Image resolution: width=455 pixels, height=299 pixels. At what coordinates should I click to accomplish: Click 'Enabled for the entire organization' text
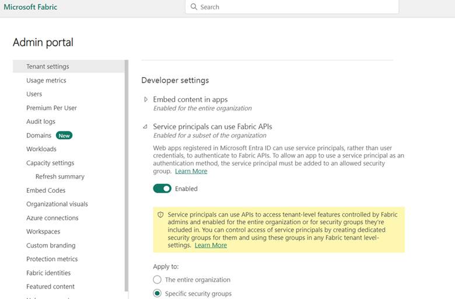(x=202, y=109)
